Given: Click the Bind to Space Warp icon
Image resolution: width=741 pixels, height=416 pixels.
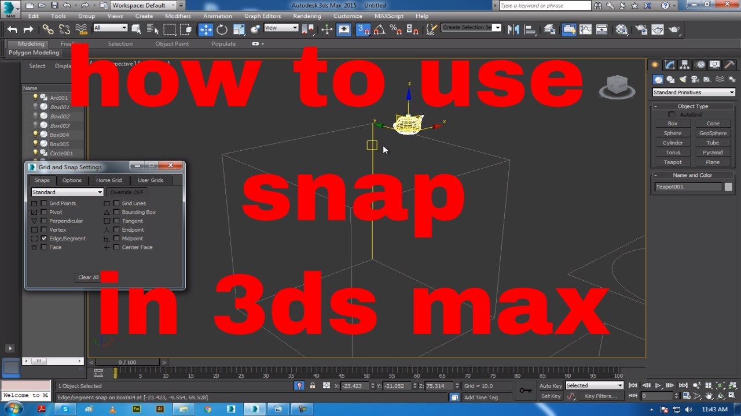Looking at the screenshot, I should 82,29.
